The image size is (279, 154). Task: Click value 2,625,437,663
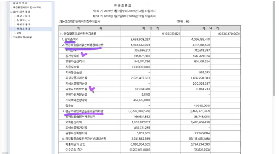tap(140, 78)
